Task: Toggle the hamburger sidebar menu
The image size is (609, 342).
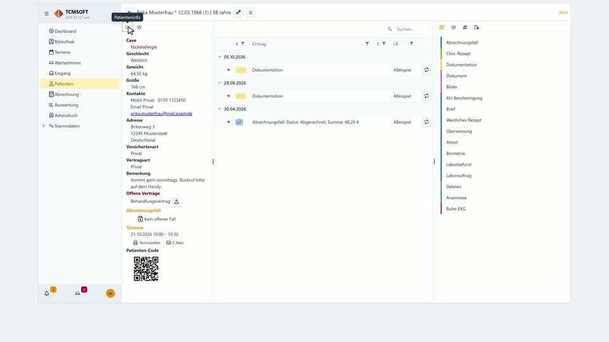Action: pyautogui.click(x=46, y=13)
